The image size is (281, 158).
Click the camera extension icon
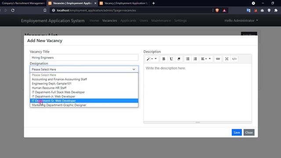[262, 11]
